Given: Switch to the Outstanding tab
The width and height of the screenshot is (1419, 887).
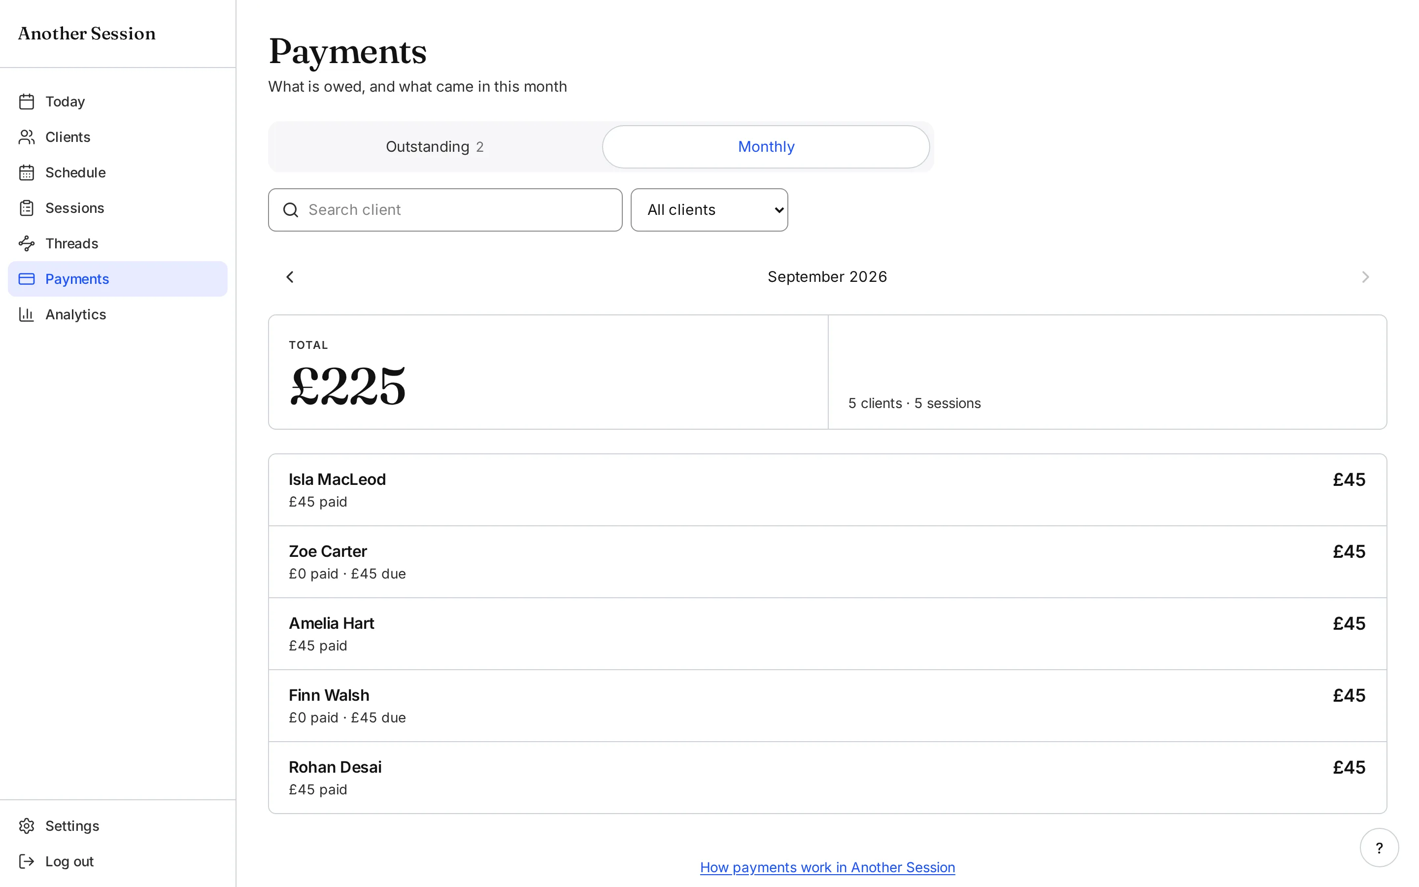Looking at the screenshot, I should 435,147.
